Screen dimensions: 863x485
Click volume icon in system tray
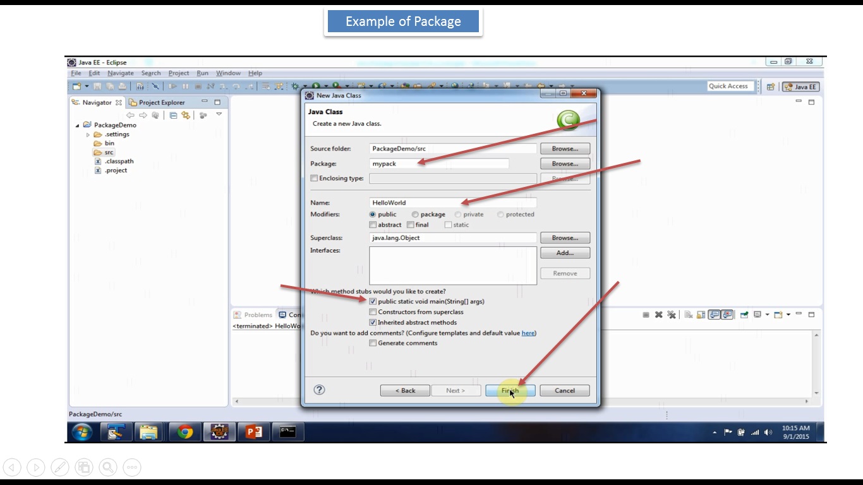[768, 433]
